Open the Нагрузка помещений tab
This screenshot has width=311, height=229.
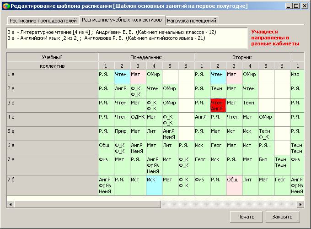(x=192, y=21)
